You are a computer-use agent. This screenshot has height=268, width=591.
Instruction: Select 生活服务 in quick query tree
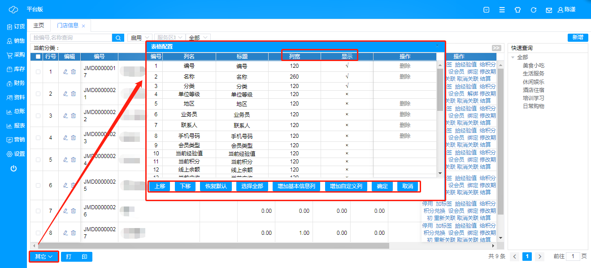coord(534,74)
